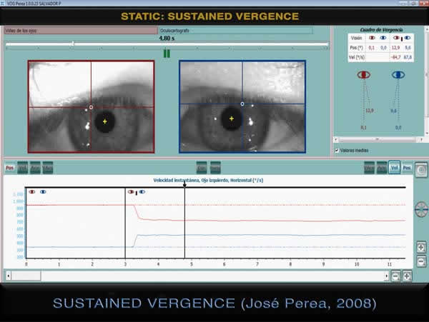Click the blue eye icon in vergence diagram
The height and width of the screenshot is (322, 429).
[x=398, y=74]
